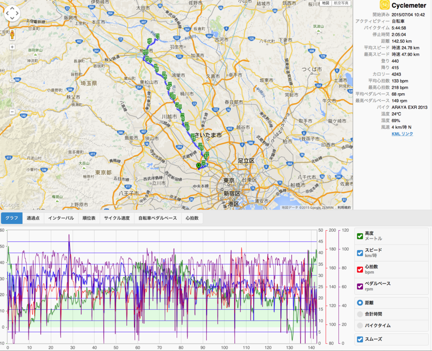Toggle the スピード speed checkbox
This screenshot has width=432, height=351.
point(360,253)
